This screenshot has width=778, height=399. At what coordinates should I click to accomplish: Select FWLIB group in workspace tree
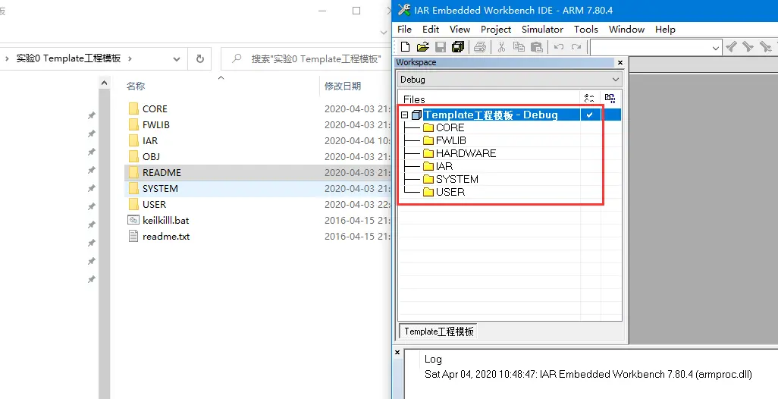coord(450,141)
